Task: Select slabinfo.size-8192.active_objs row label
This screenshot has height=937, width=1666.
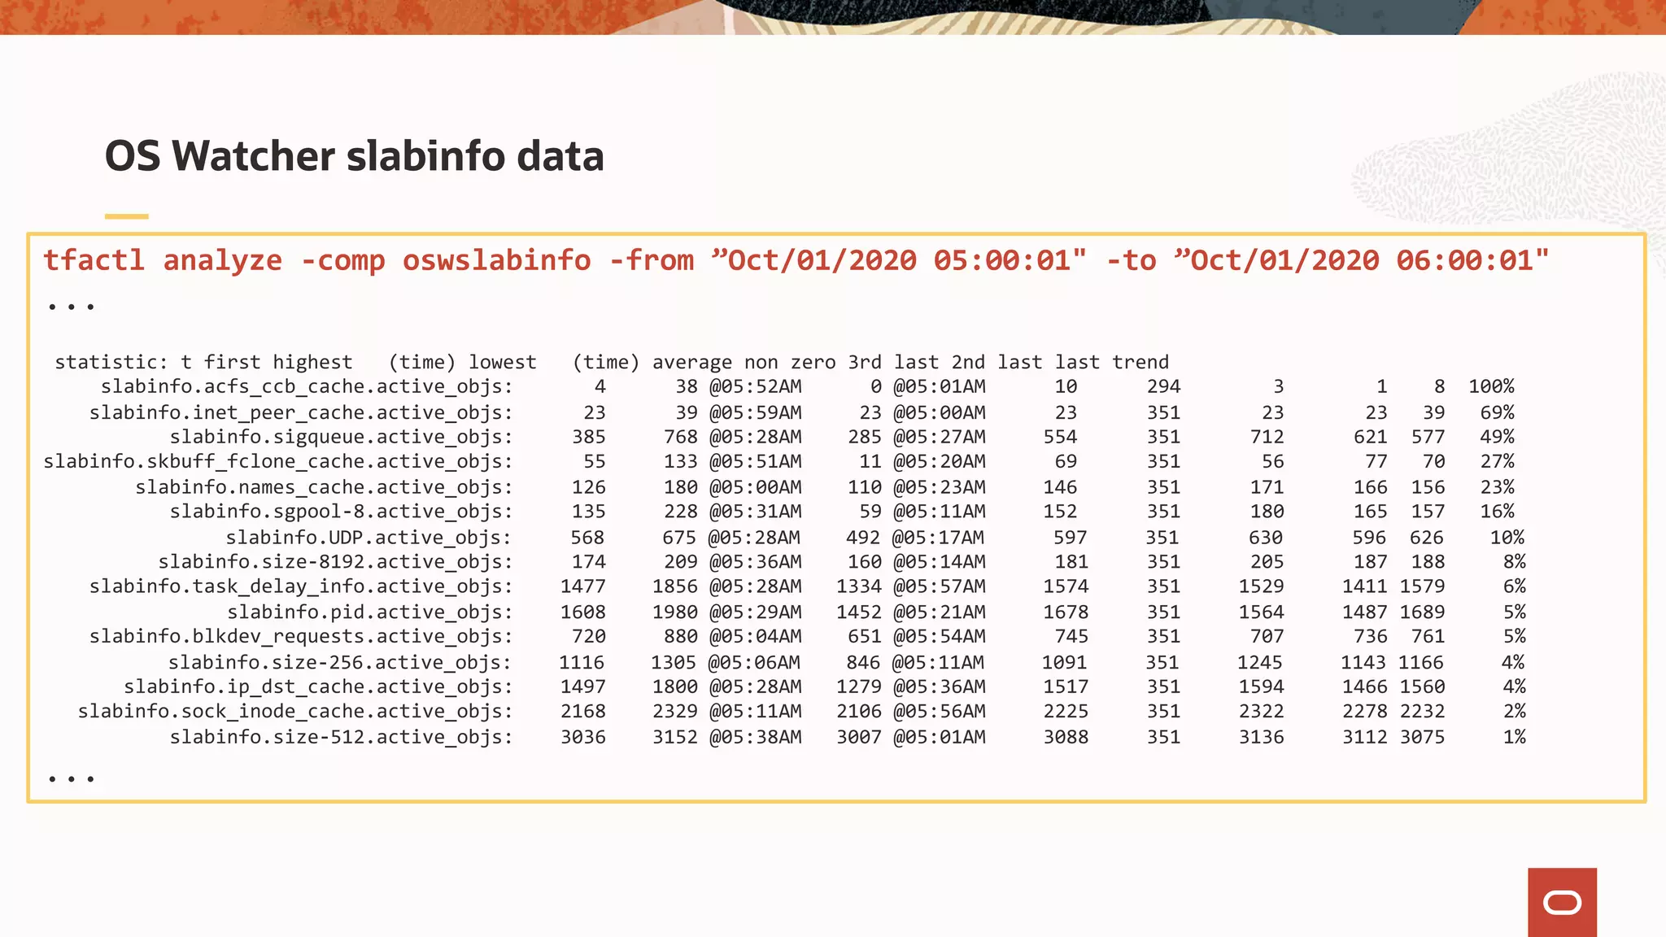Action: pyautogui.click(x=336, y=562)
